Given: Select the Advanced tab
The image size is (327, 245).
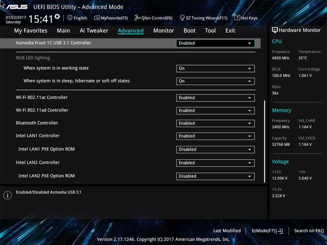Looking at the screenshot, I should 130,31.
